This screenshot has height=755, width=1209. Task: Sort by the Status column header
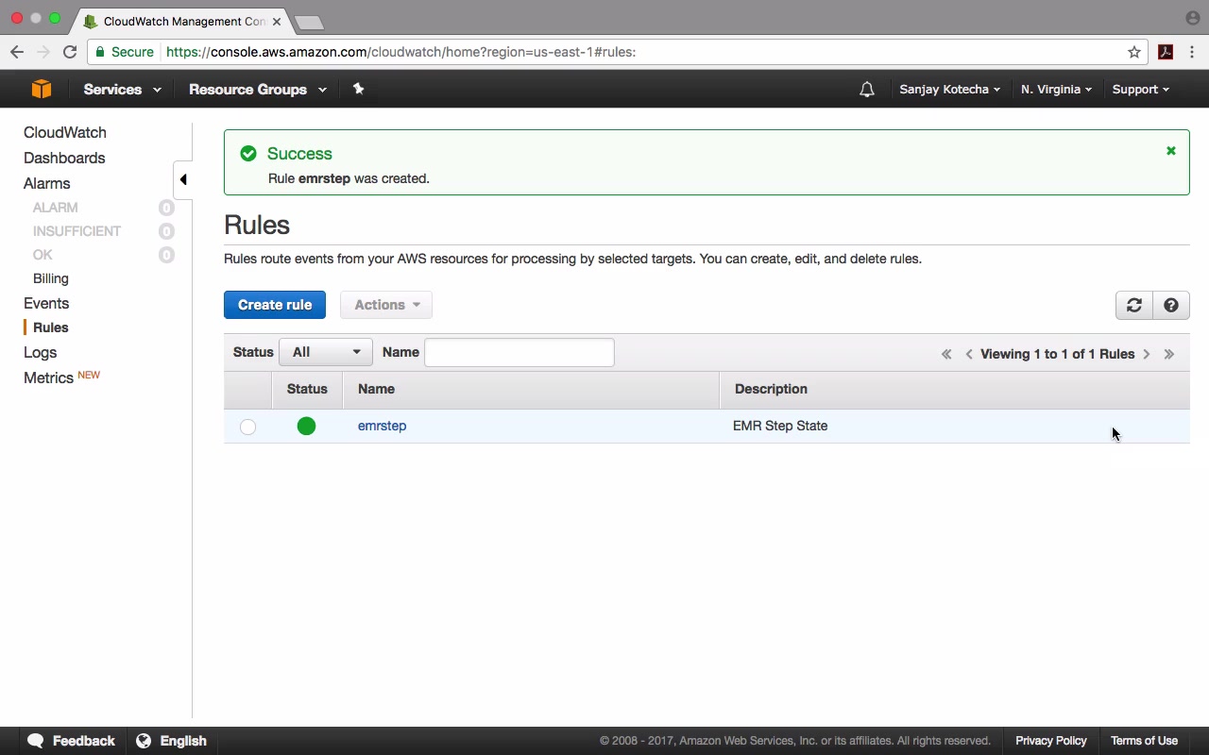pos(307,389)
